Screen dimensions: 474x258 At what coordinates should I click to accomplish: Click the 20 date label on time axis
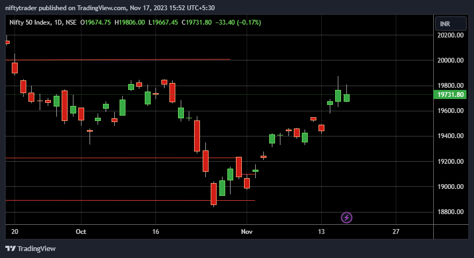pos(14,232)
